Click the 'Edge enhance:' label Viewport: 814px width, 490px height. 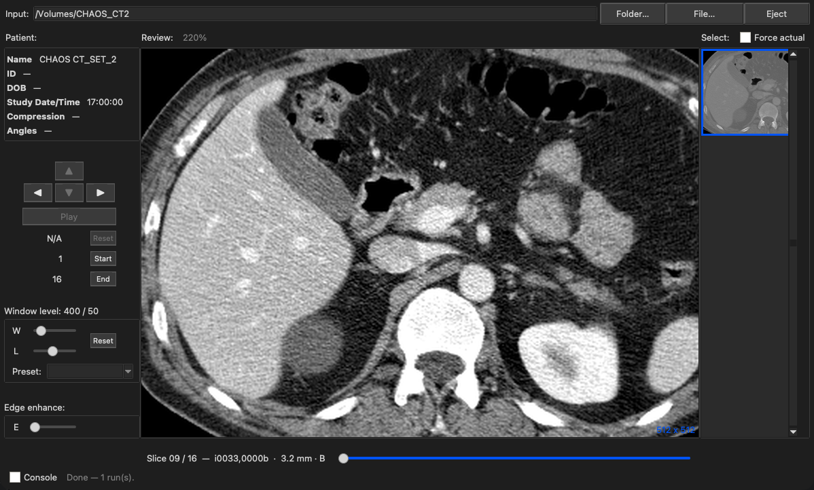pyautogui.click(x=34, y=408)
